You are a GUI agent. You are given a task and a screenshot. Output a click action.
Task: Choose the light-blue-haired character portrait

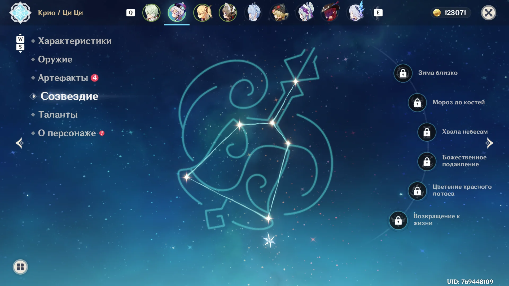pyautogui.click(x=253, y=12)
